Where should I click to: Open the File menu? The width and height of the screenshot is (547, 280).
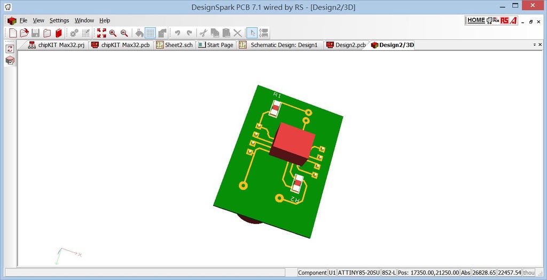tap(24, 21)
